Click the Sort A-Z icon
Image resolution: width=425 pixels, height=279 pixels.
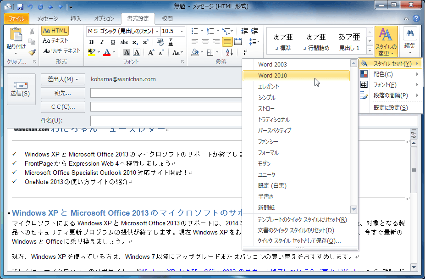tap(229, 52)
